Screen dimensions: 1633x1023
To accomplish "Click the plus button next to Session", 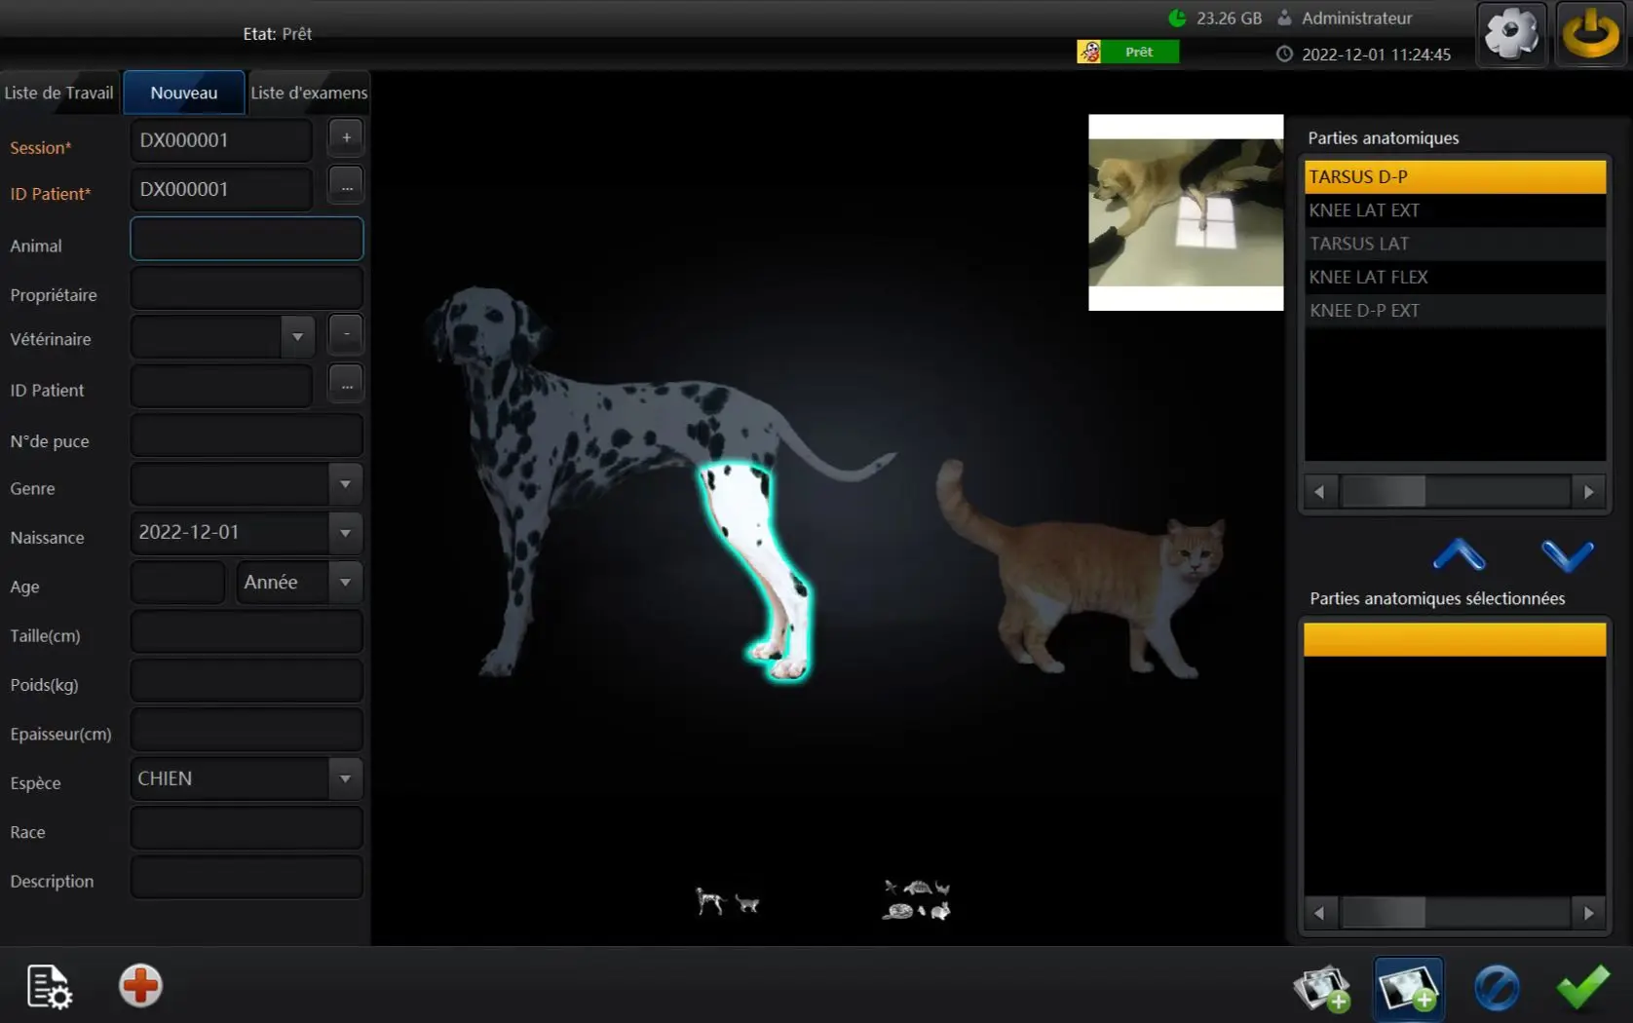I will tap(346, 137).
